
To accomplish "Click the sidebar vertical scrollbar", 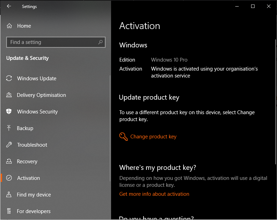I will pyautogui.click(x=110, y=128).
